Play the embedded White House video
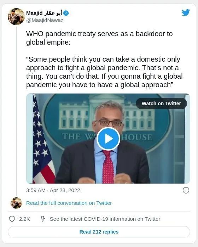This screenshot has width=198, height=247. (108, 139)
